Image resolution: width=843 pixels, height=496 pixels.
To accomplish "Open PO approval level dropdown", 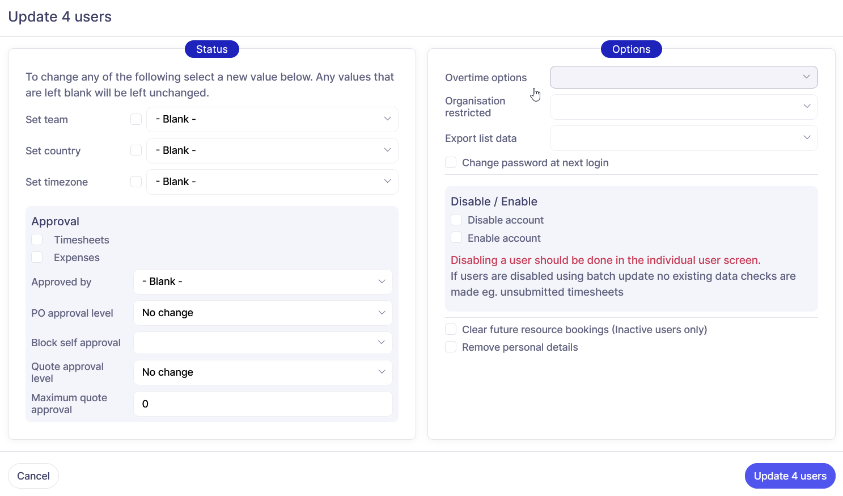I will coord(262,313).
